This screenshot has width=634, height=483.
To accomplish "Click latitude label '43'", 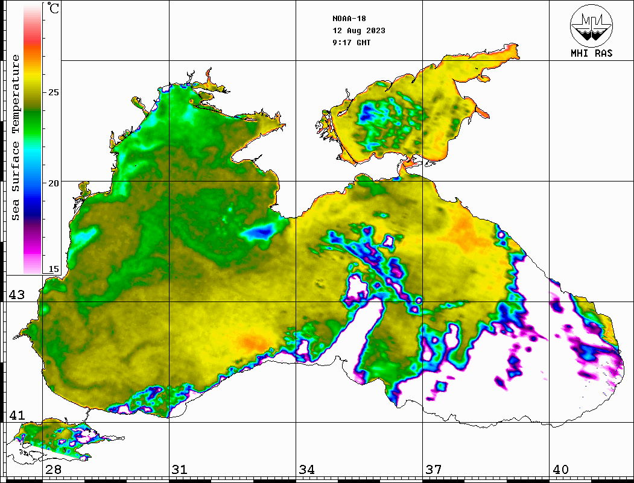I will click(17, 295).
